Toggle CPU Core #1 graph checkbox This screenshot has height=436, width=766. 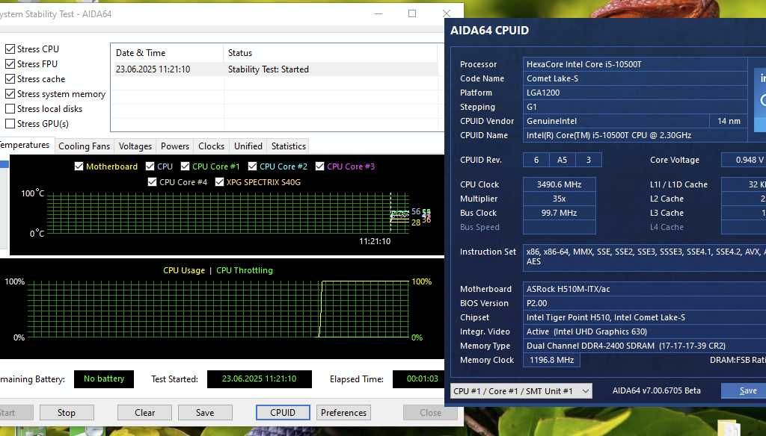coord(185,166)
